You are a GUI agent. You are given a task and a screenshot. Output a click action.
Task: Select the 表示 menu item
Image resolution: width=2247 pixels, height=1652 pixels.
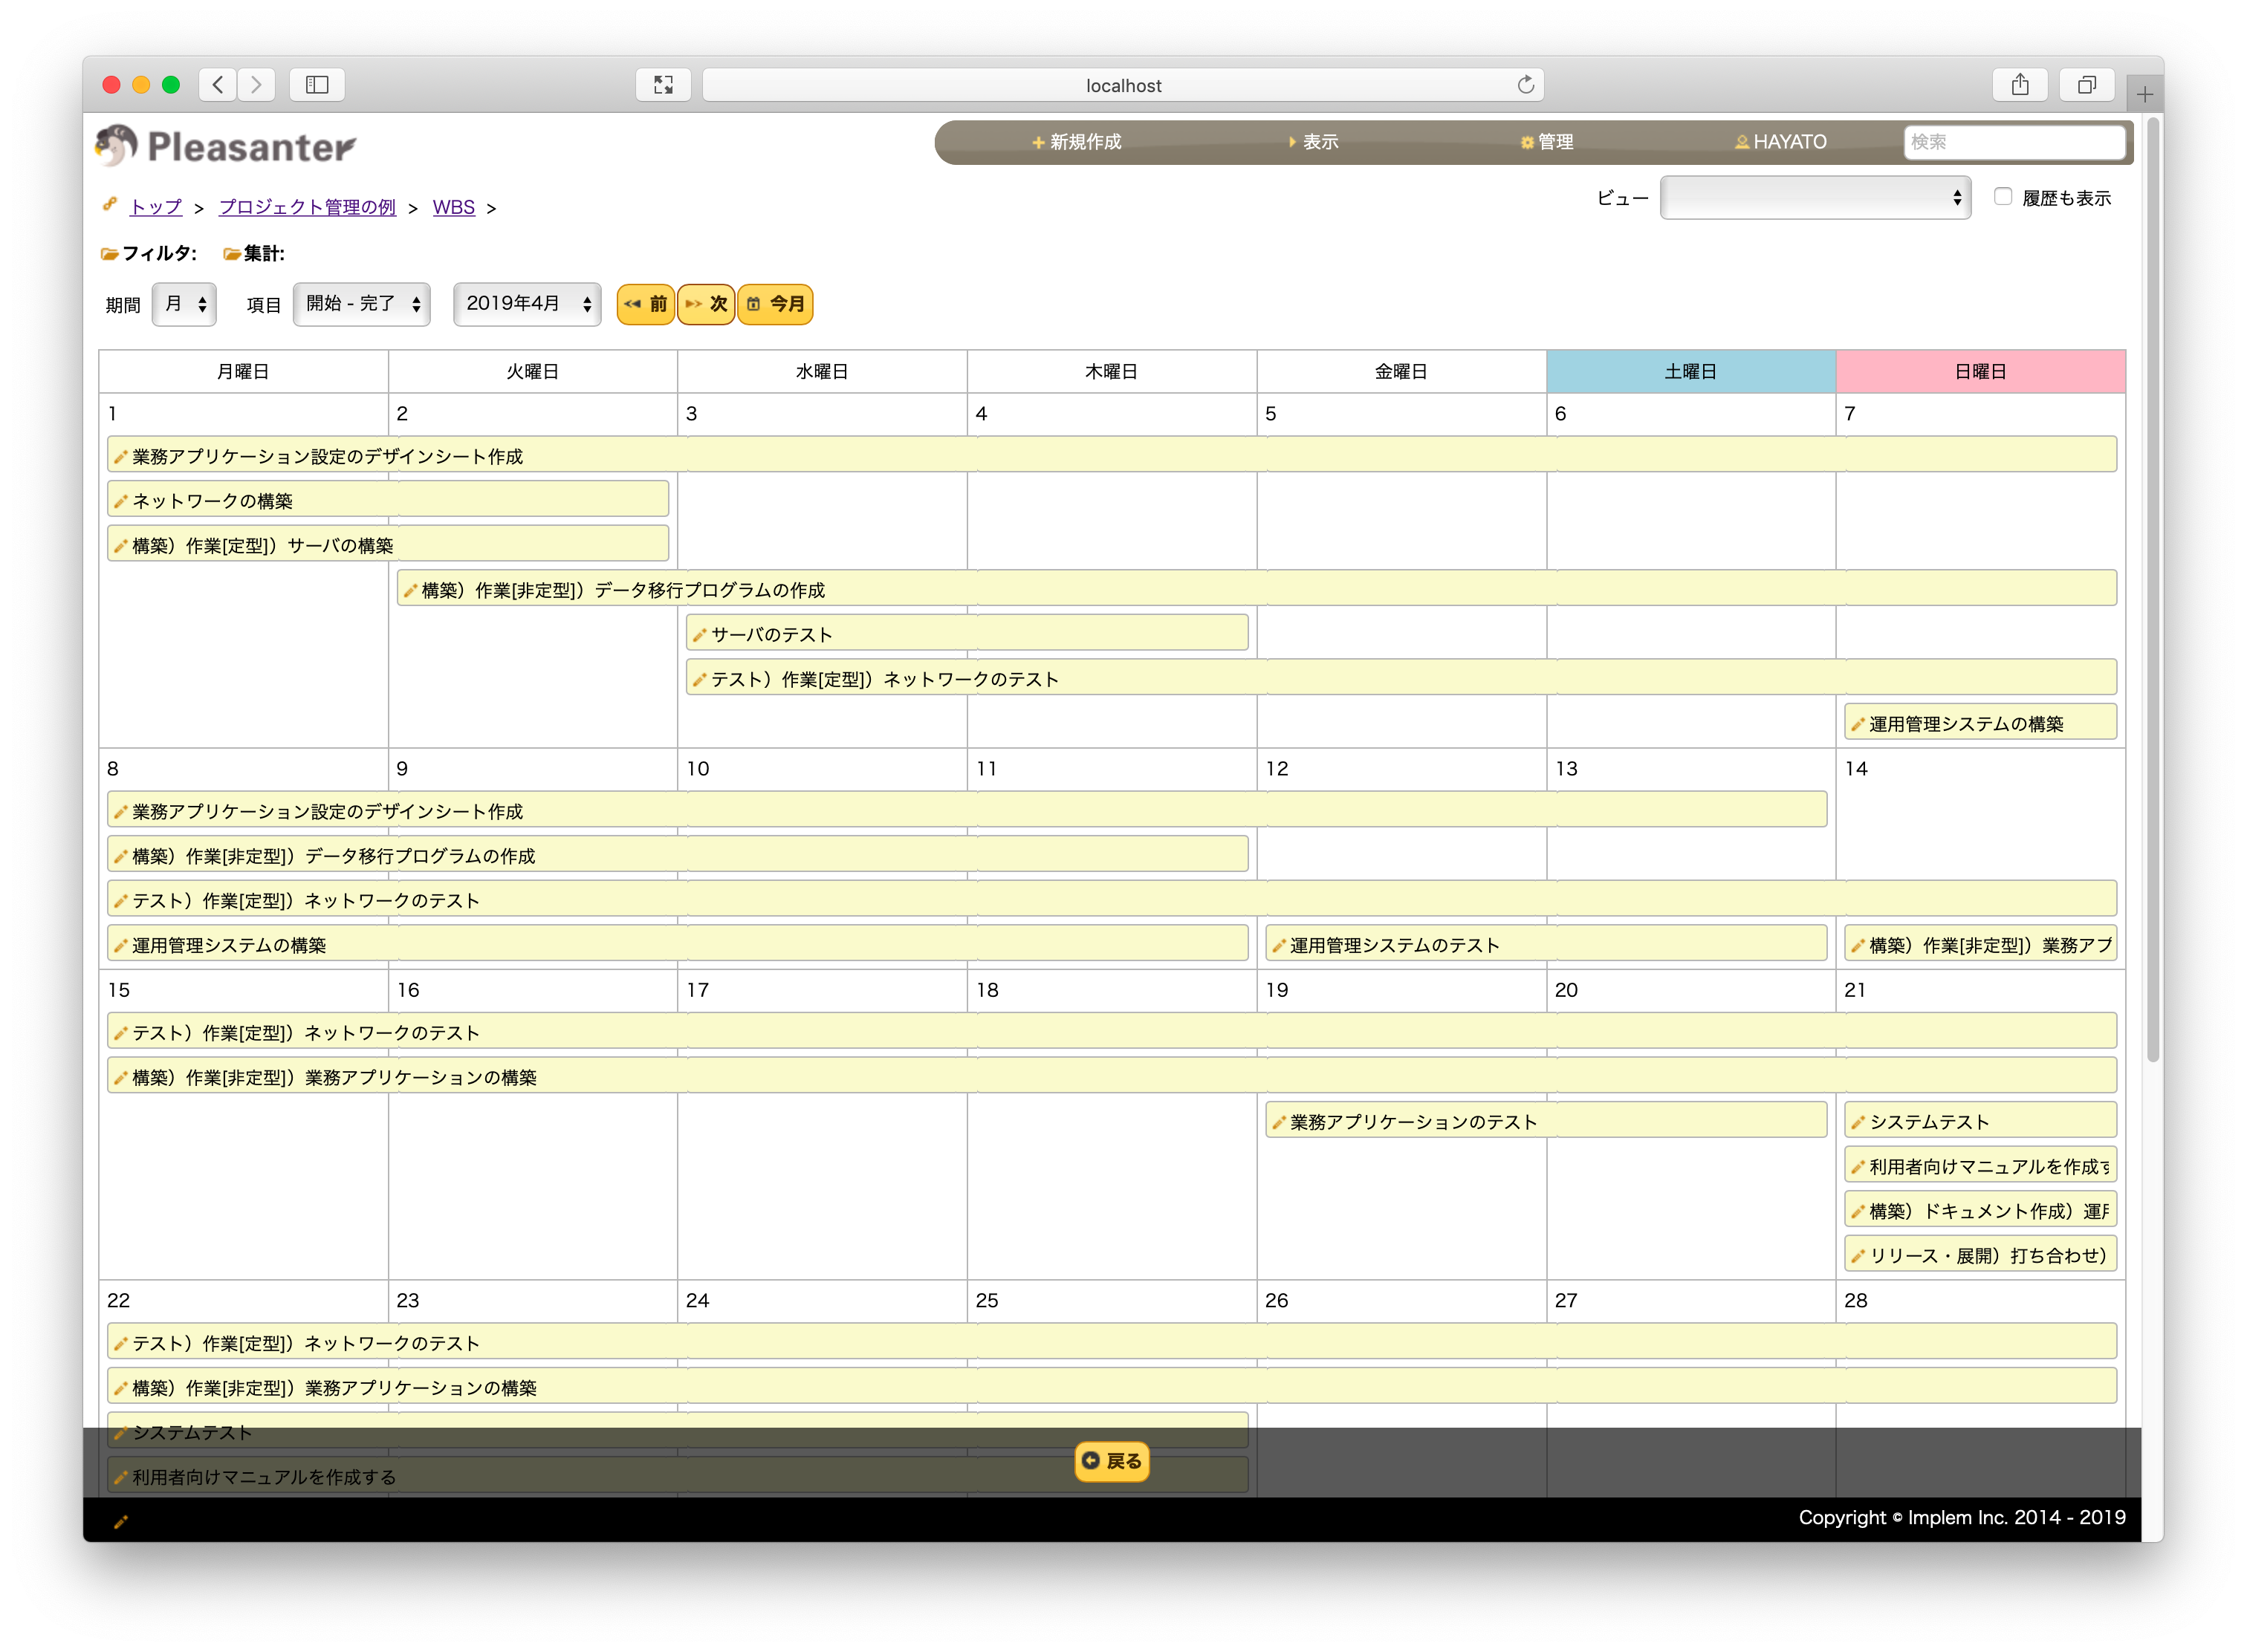pos(1314,141)
